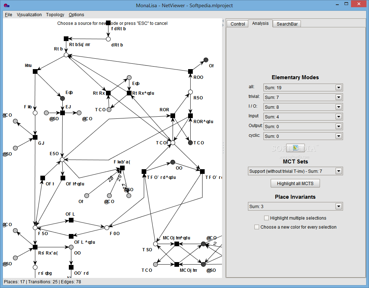This screenshot has width=369, height=288.
Task: Click the Elementary Modes heading
Action: tap(295, 77)
